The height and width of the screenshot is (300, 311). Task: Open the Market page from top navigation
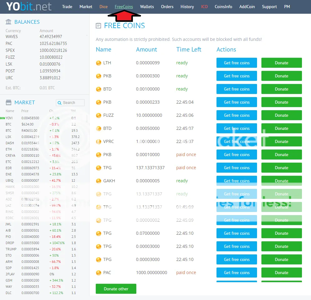[86, 7]
